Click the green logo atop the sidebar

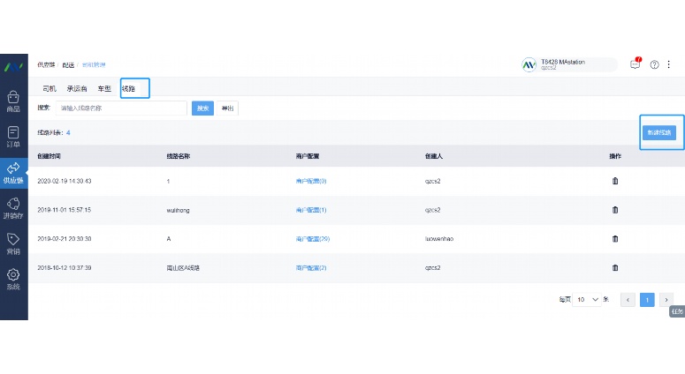13,67
